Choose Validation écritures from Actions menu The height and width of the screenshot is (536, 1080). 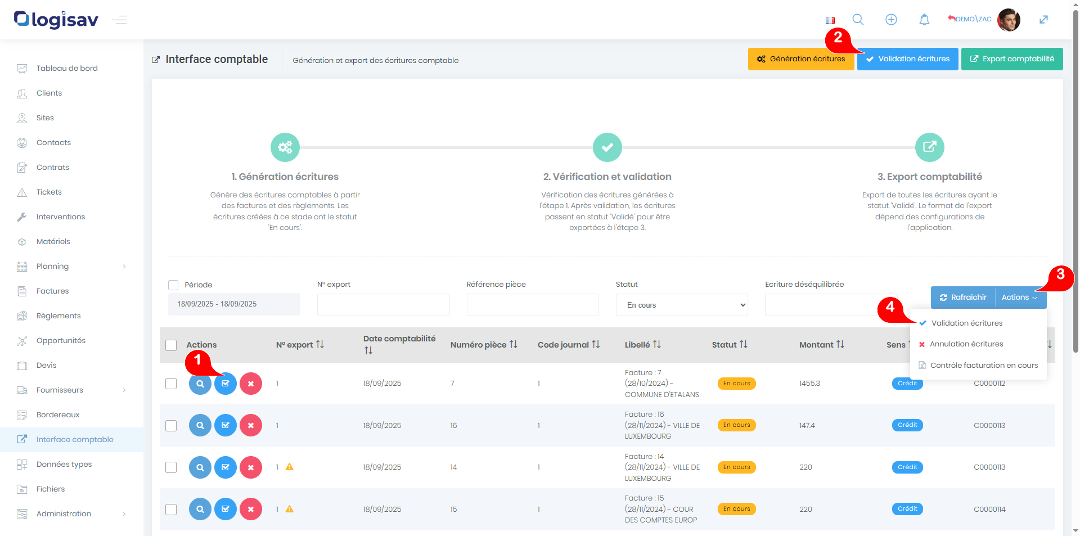(x=966, y=323)
